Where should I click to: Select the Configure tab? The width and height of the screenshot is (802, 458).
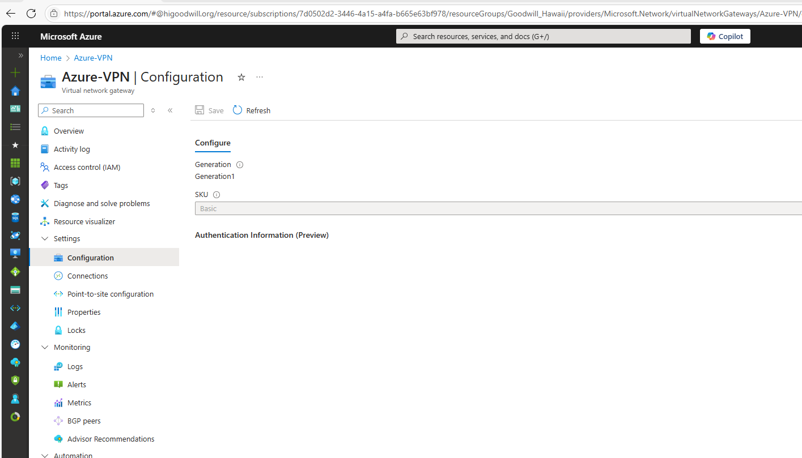point(213,143)
